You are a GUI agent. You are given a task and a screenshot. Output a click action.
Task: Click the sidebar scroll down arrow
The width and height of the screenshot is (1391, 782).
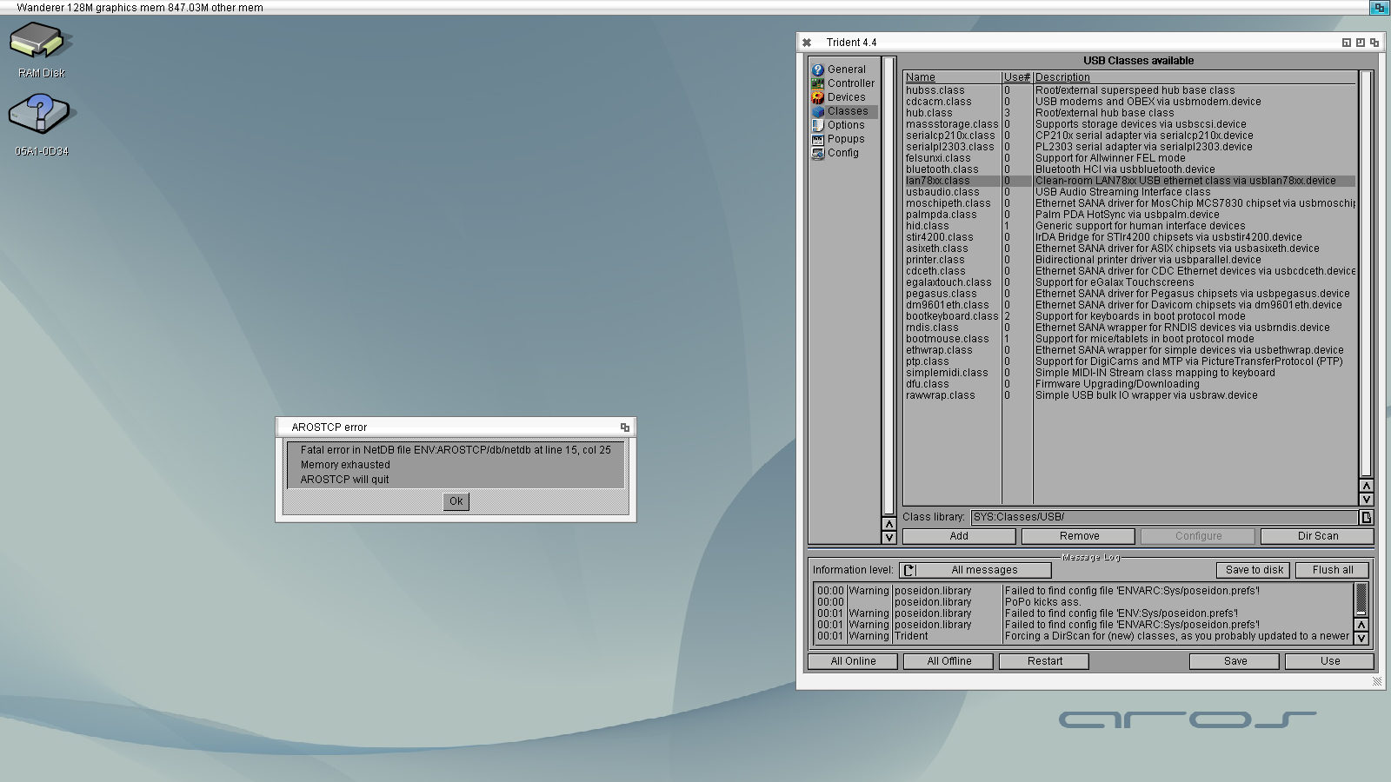(889, 538)
